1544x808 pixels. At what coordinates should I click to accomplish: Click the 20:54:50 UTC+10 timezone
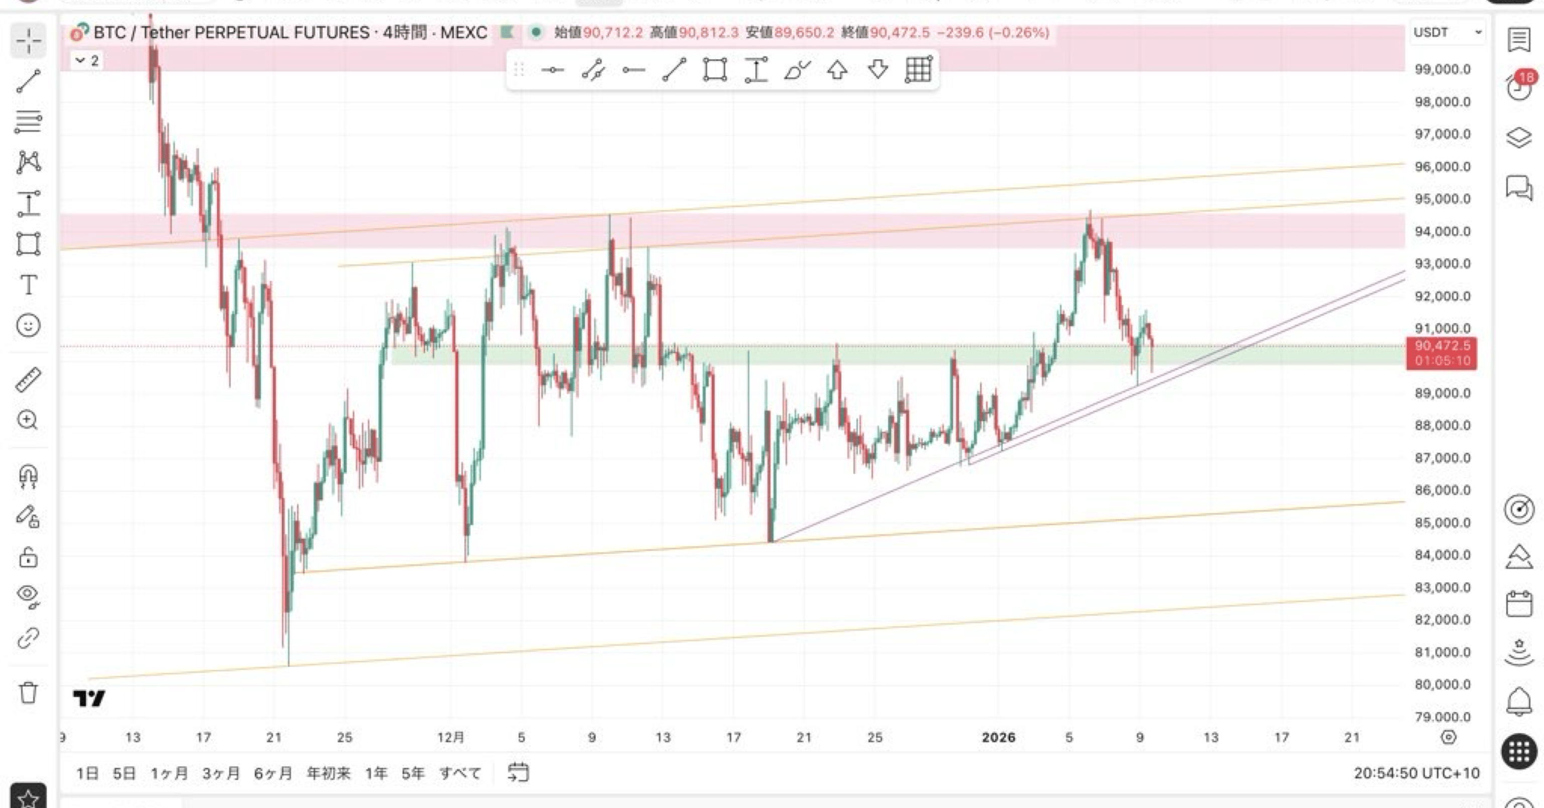pos(1416,773)
